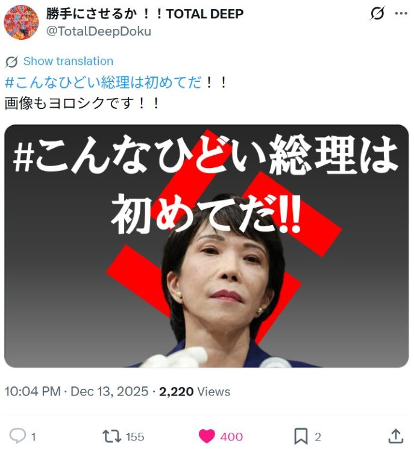The image size is (414, 449).
Task: Open the reply count showing 1
Action: [33, 437]
